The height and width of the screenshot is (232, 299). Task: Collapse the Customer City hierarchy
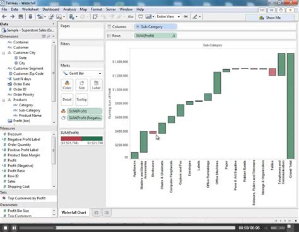pos(4,53)
